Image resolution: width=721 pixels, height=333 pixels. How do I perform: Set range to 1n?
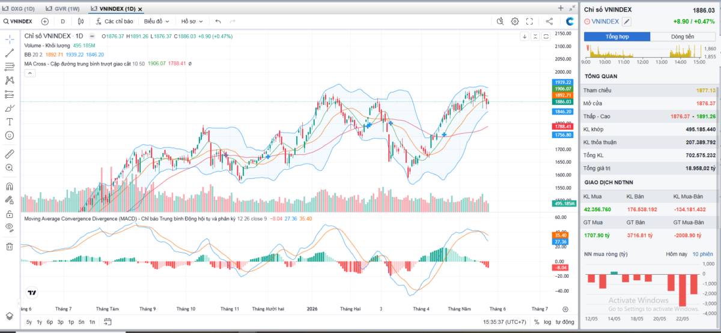pyautogui.click(x=92, y=322)
